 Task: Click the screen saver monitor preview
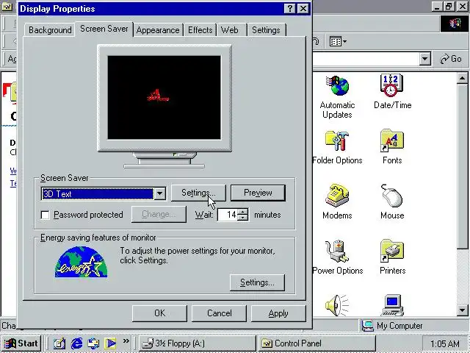pyautogui.click(x=164, y=98)
